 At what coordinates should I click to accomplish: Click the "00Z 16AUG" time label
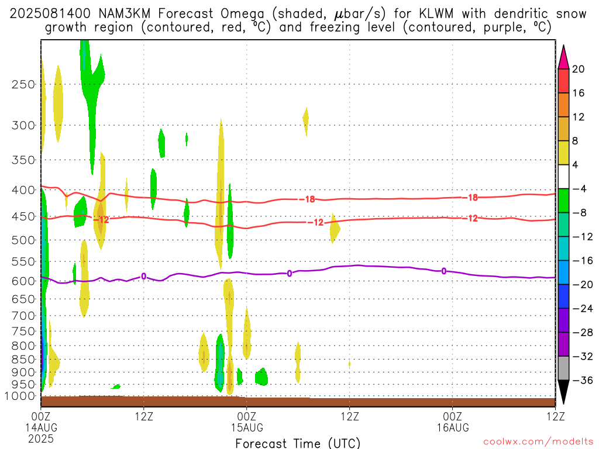(x=453, y=422)
